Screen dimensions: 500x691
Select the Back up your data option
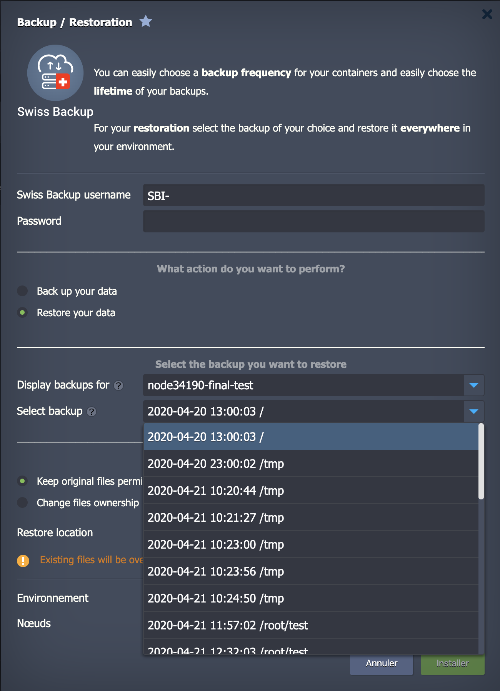23,291
